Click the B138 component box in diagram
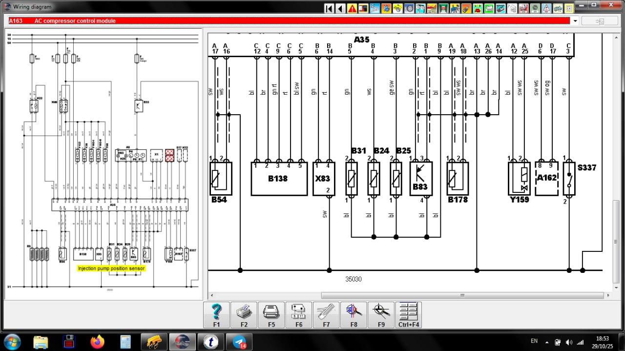 click(x=277, y=179)
